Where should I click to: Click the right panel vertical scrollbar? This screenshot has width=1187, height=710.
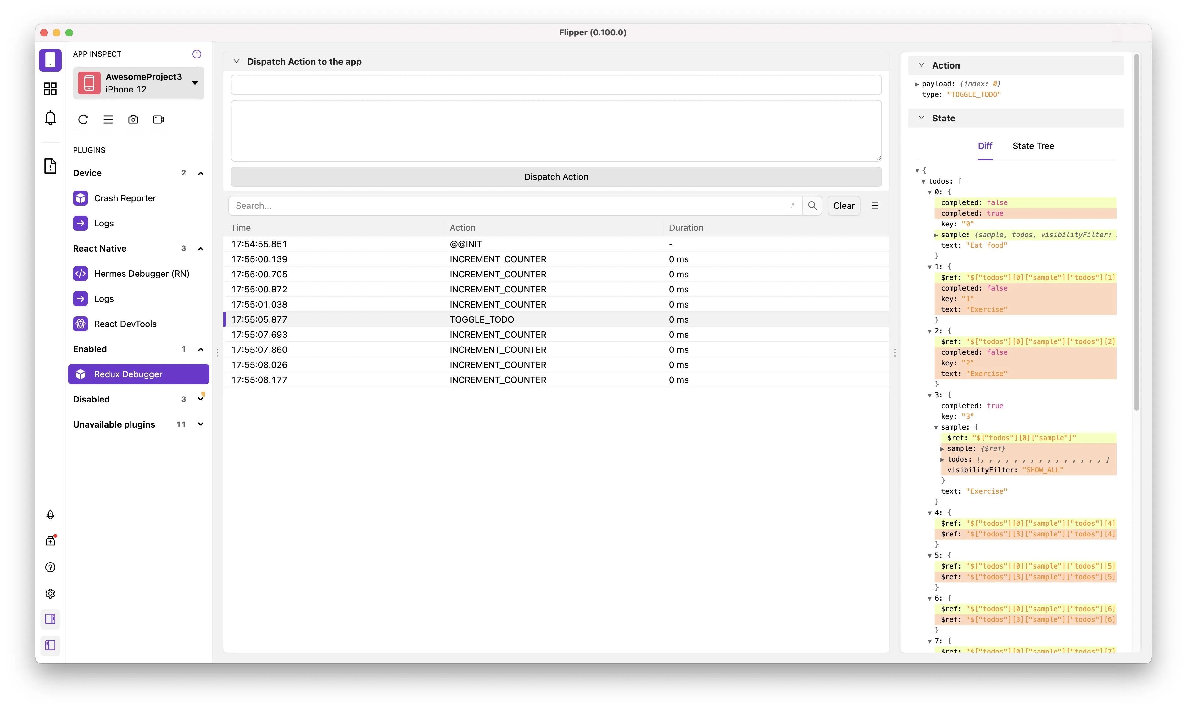click(1136, 232)
